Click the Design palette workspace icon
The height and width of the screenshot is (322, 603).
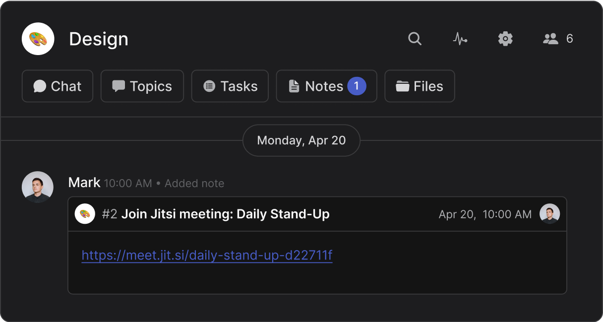pyautogui.click(x=38, y=39)
